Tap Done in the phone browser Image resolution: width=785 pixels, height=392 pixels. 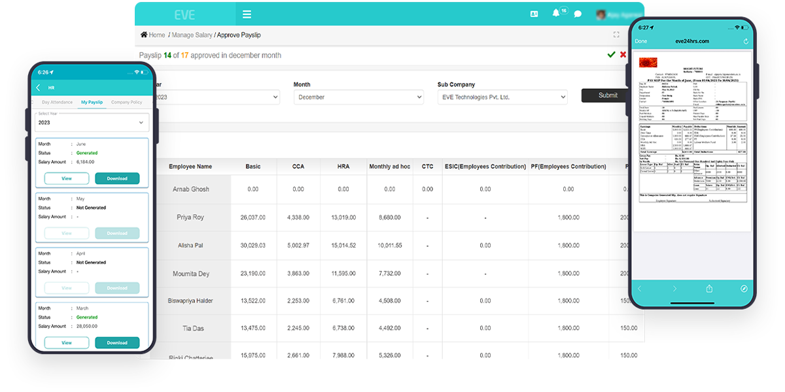641,41
